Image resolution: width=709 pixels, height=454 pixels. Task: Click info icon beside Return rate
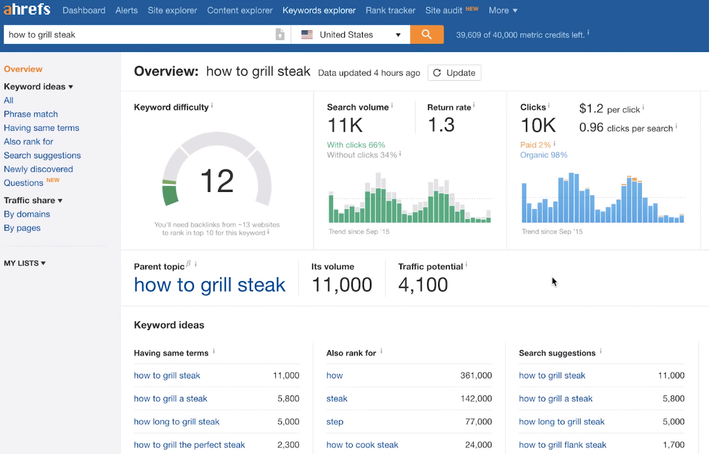tap(474, 106)
